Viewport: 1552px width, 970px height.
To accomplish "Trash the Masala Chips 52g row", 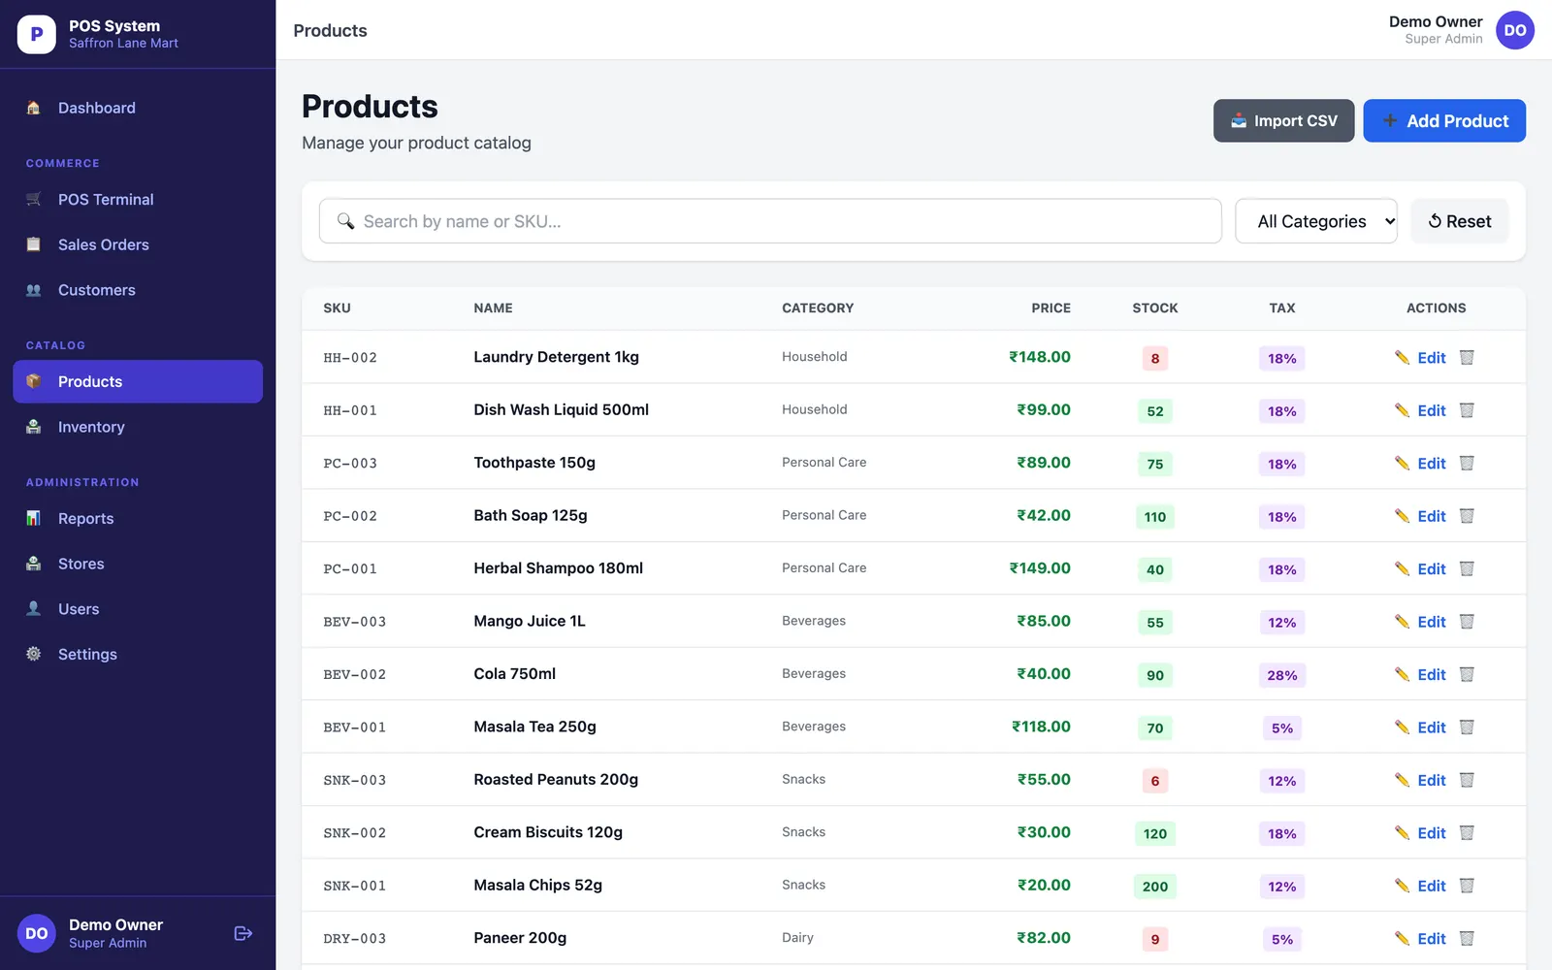I will [x=1467, y=886].
